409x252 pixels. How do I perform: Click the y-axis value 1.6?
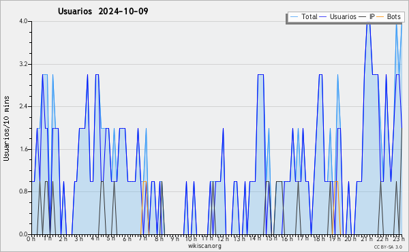(x=23, y=149)
